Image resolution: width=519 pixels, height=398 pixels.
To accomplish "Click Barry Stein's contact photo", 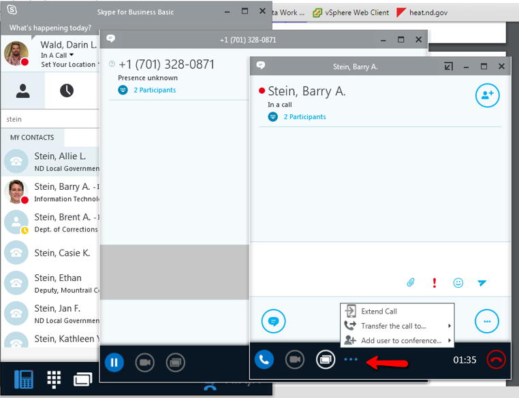I will 16,191.
